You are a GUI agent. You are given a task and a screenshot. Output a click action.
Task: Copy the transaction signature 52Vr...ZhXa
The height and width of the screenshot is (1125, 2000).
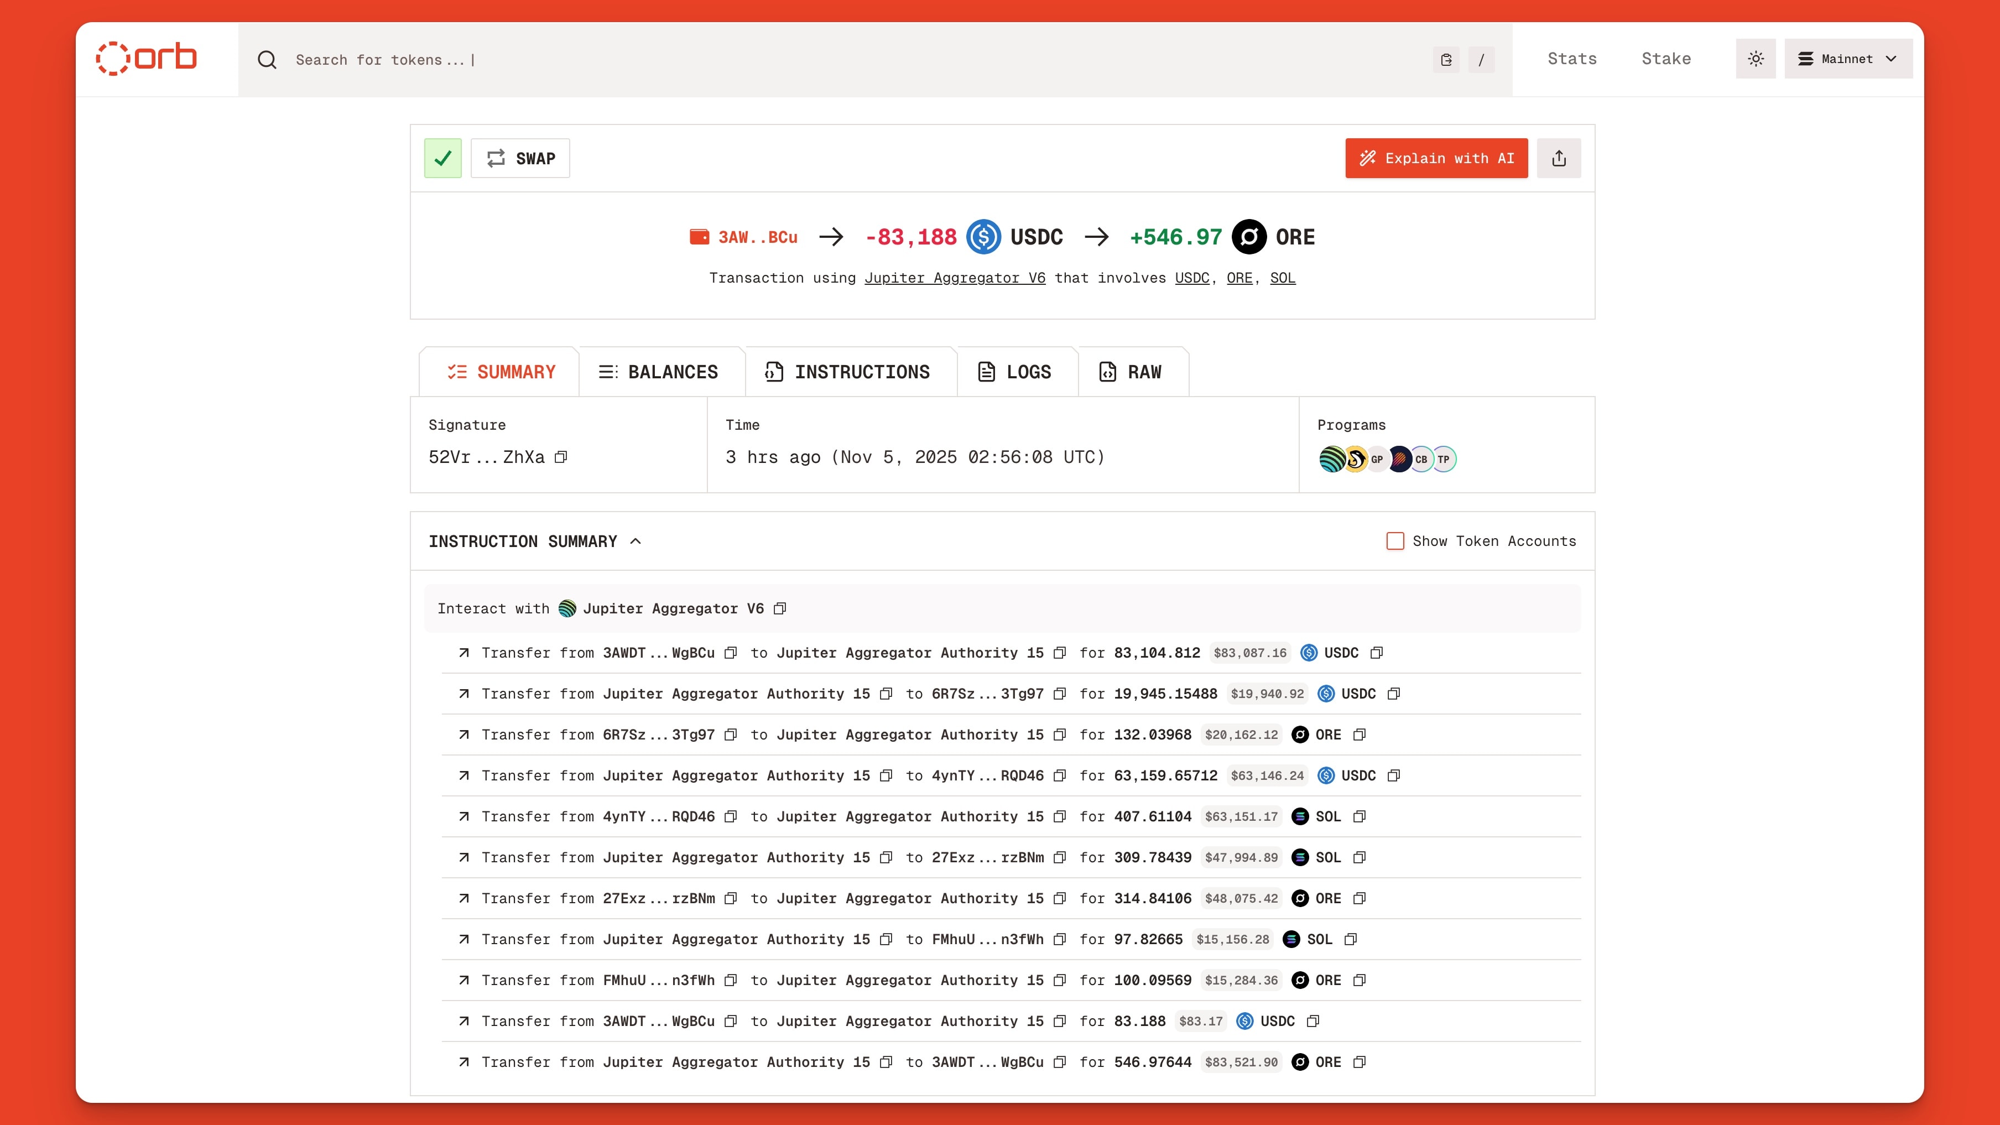[x=561, y=457]
